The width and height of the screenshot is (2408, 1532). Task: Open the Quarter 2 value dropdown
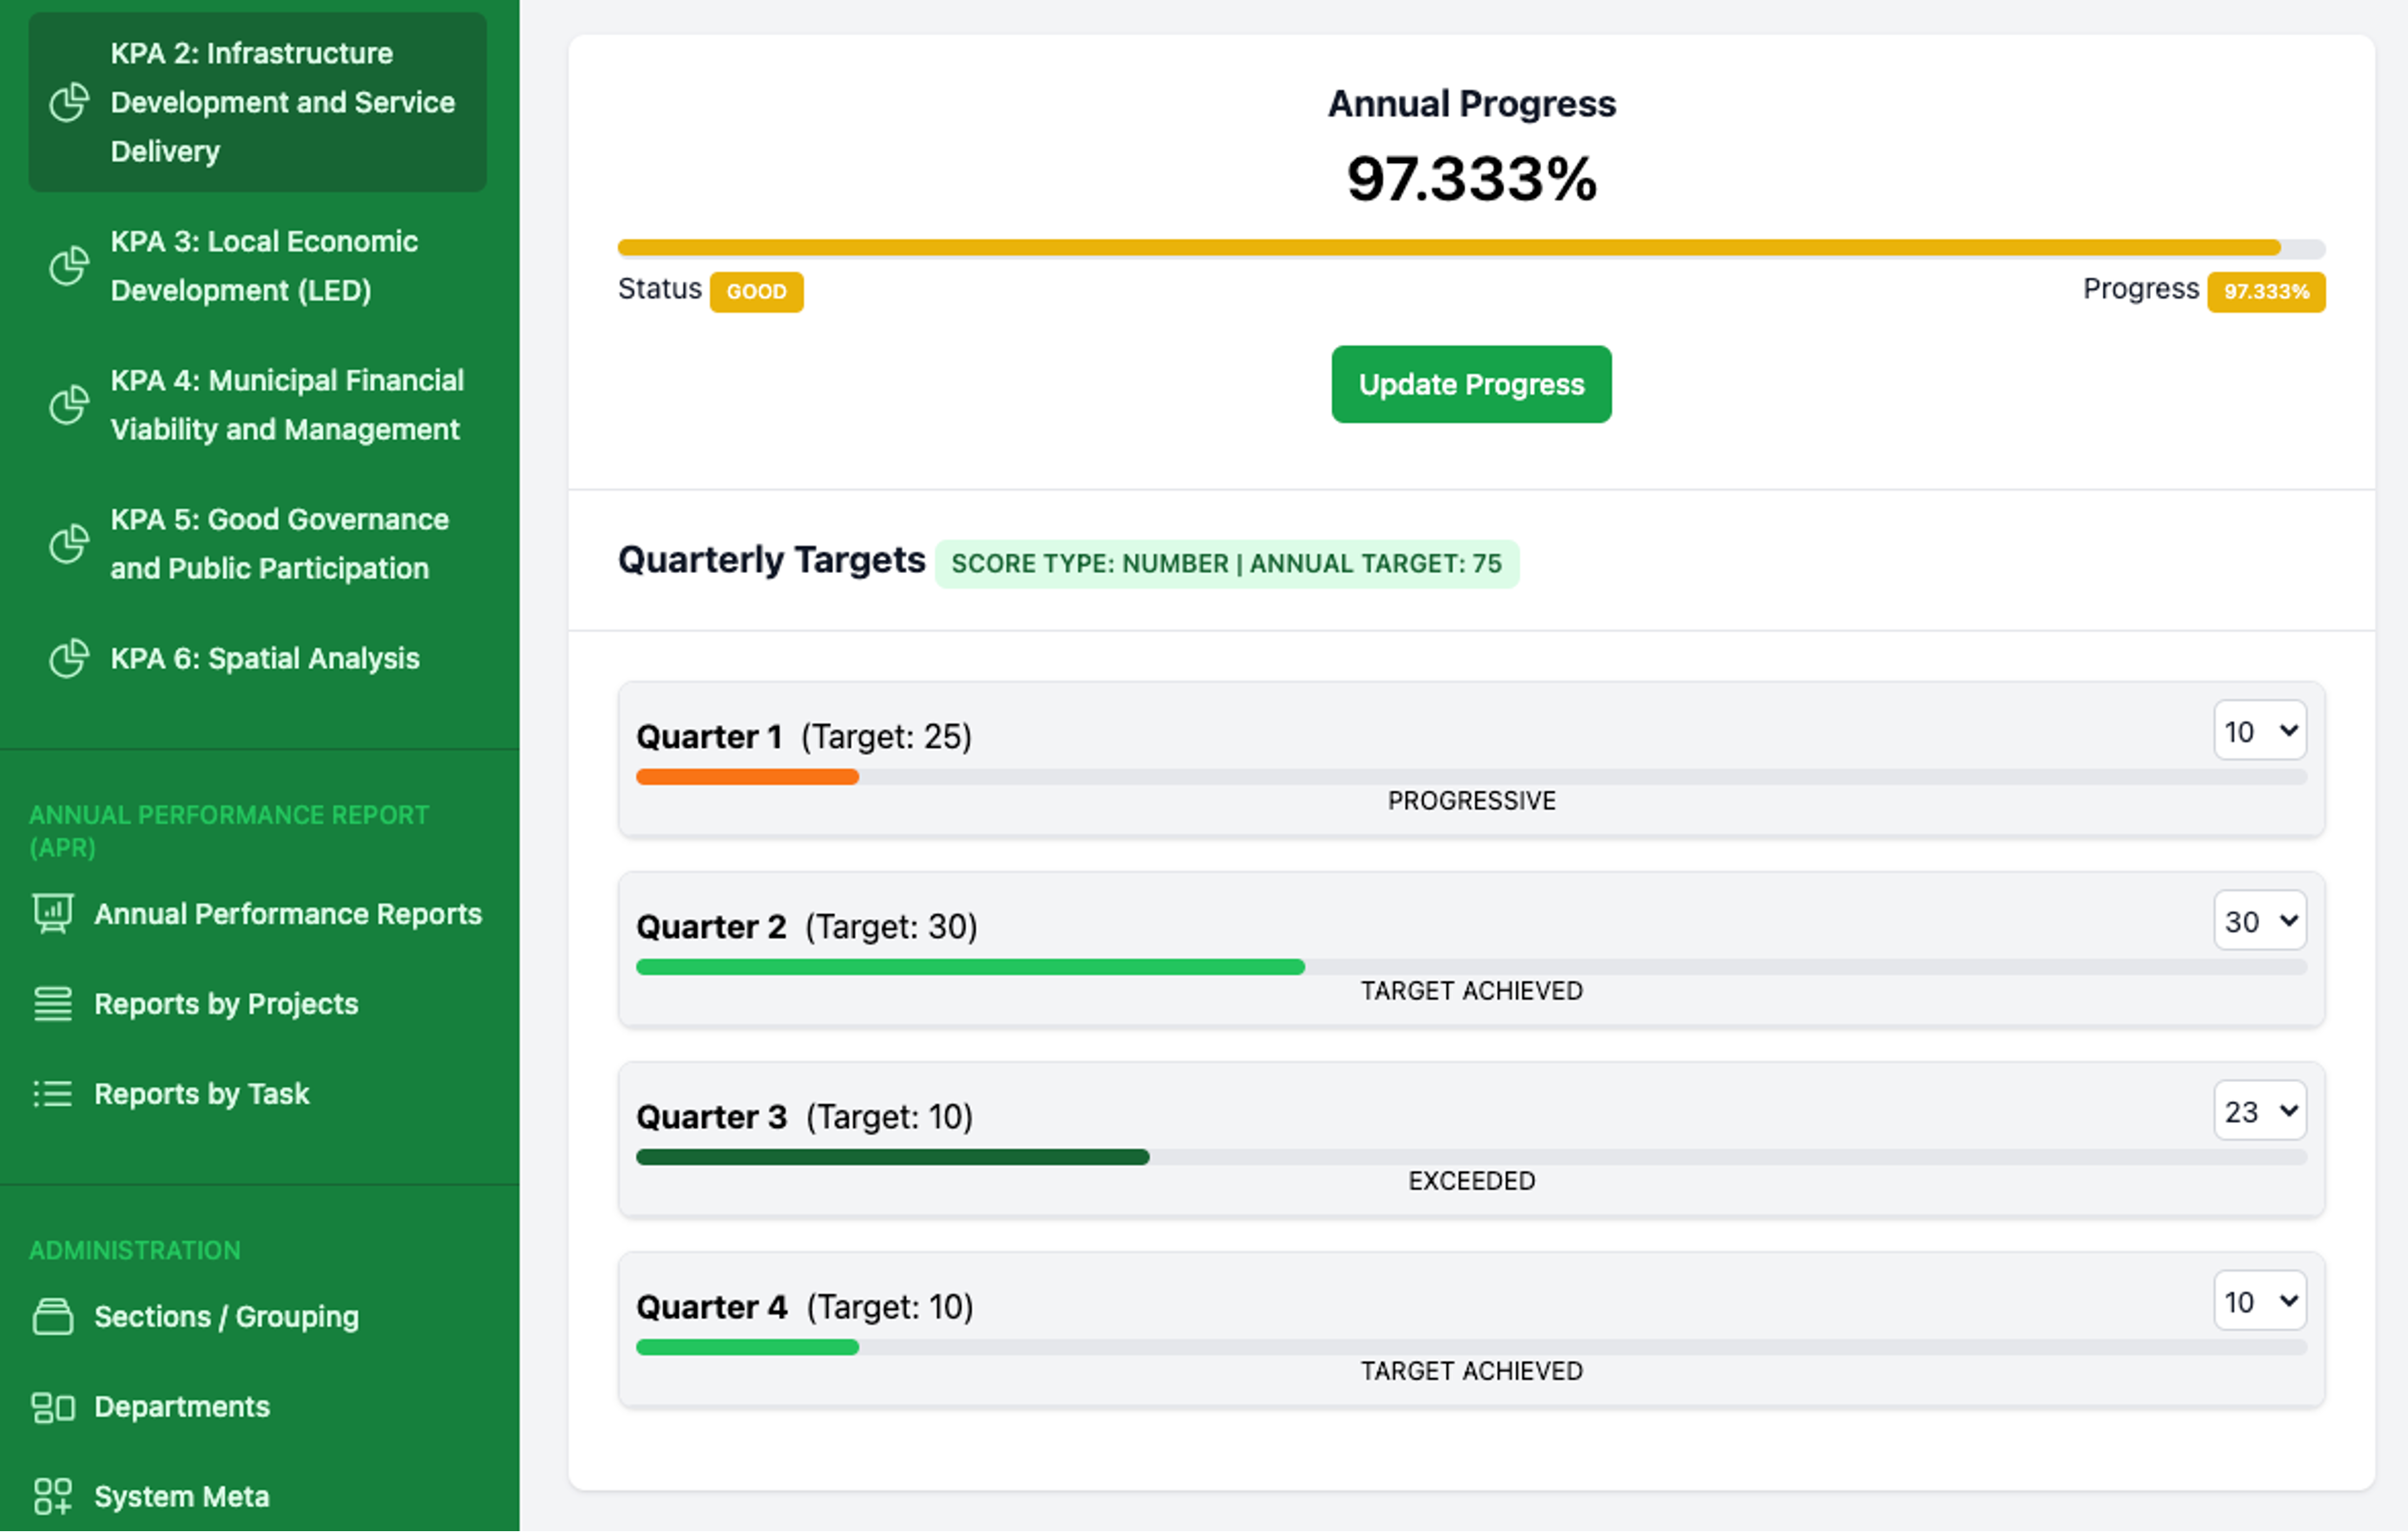[x=2260, y=922]
